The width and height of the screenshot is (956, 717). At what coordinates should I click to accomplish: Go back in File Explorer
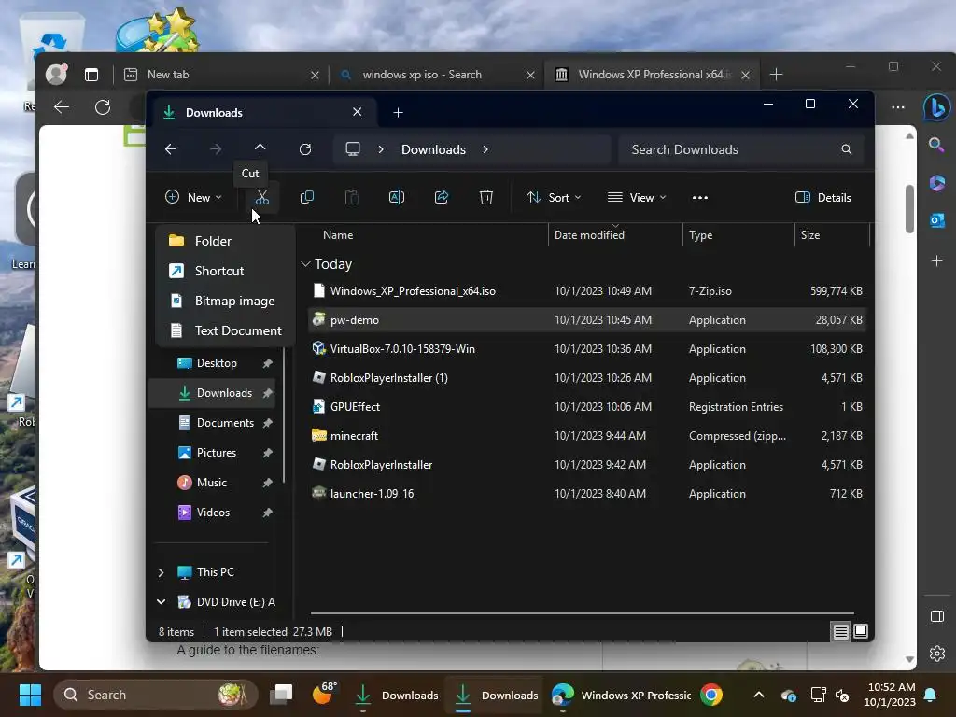pyautogui.click(x=171, y=149)
